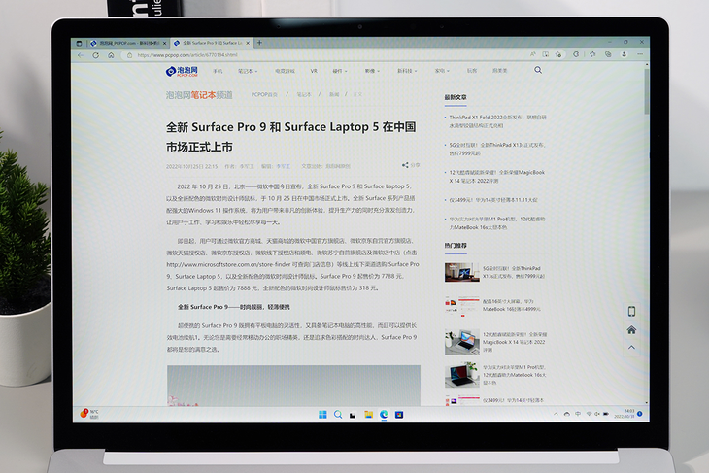Open the 电竞游戏 navigation item
The width and height of the screenshot is (709, 473).
click(285, 71)
